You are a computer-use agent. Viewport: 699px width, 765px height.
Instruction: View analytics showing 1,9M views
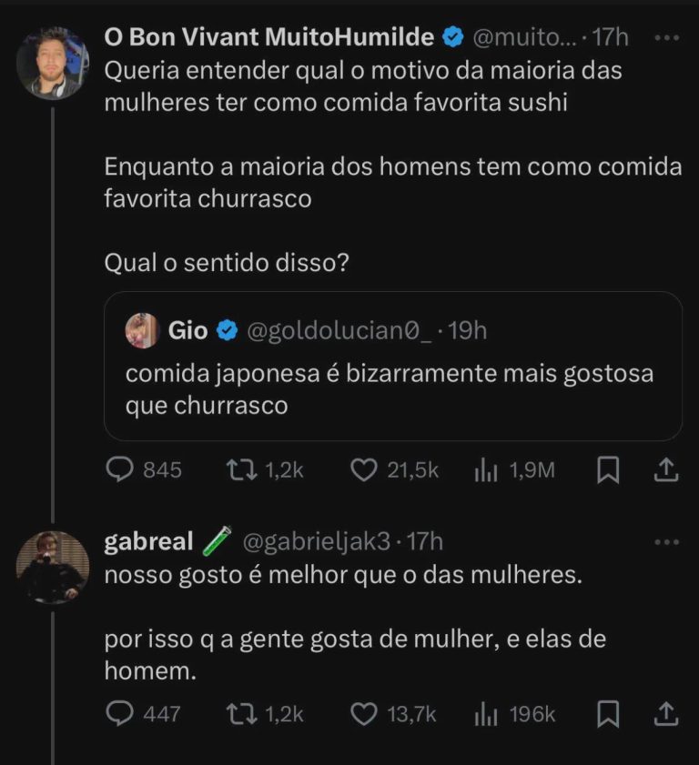click(484, 469)
